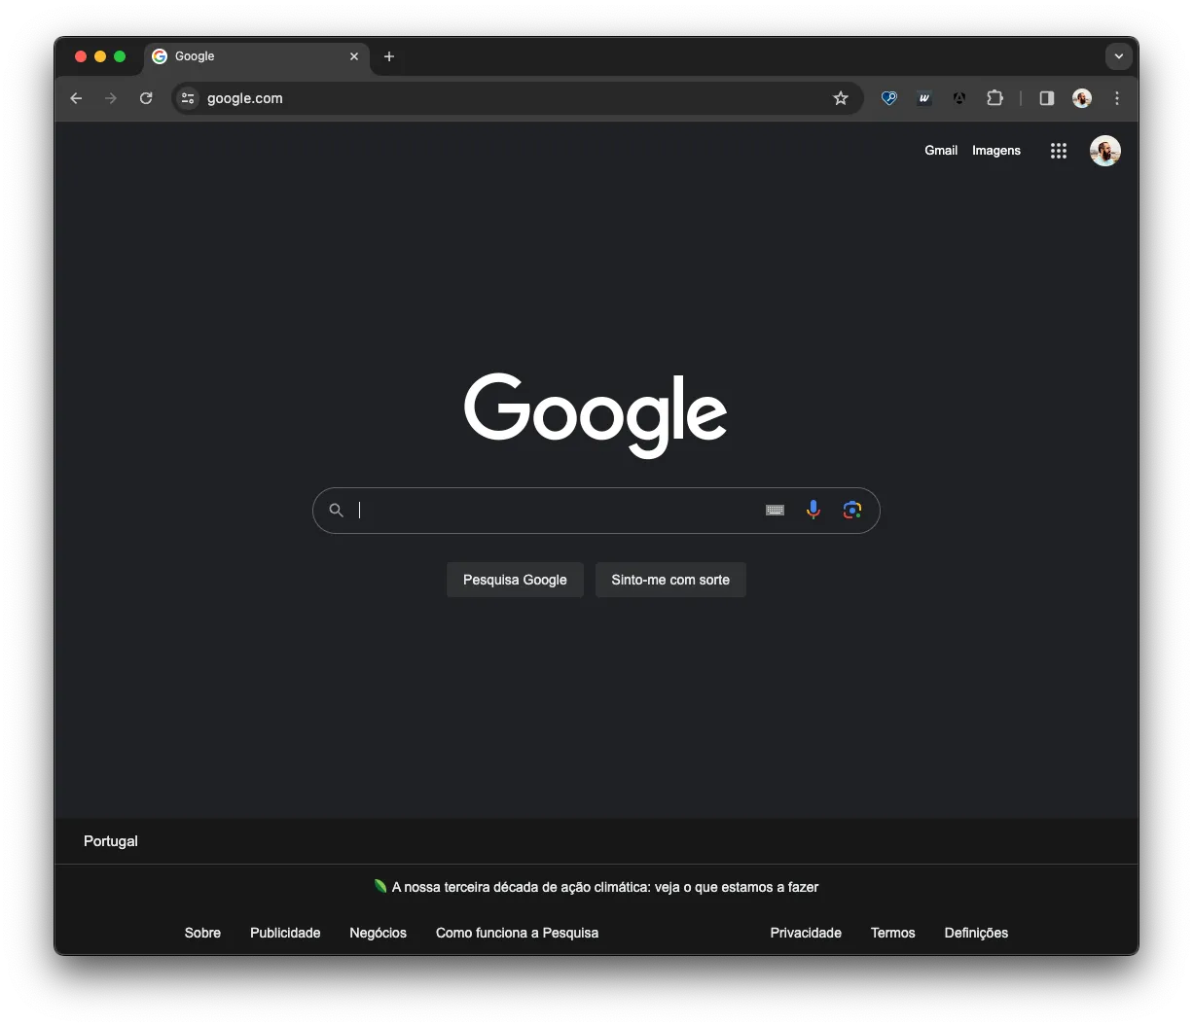The image size is (1193, 1027).
Task: Bookmark this page with the star
Action: tap(841, 98)
